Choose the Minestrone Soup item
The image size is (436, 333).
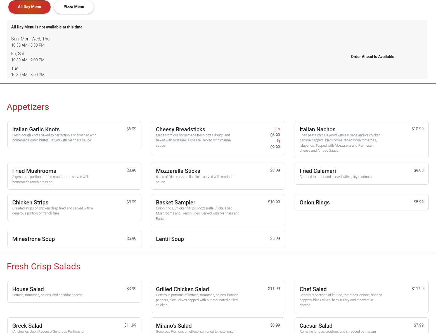coord(74,239)
